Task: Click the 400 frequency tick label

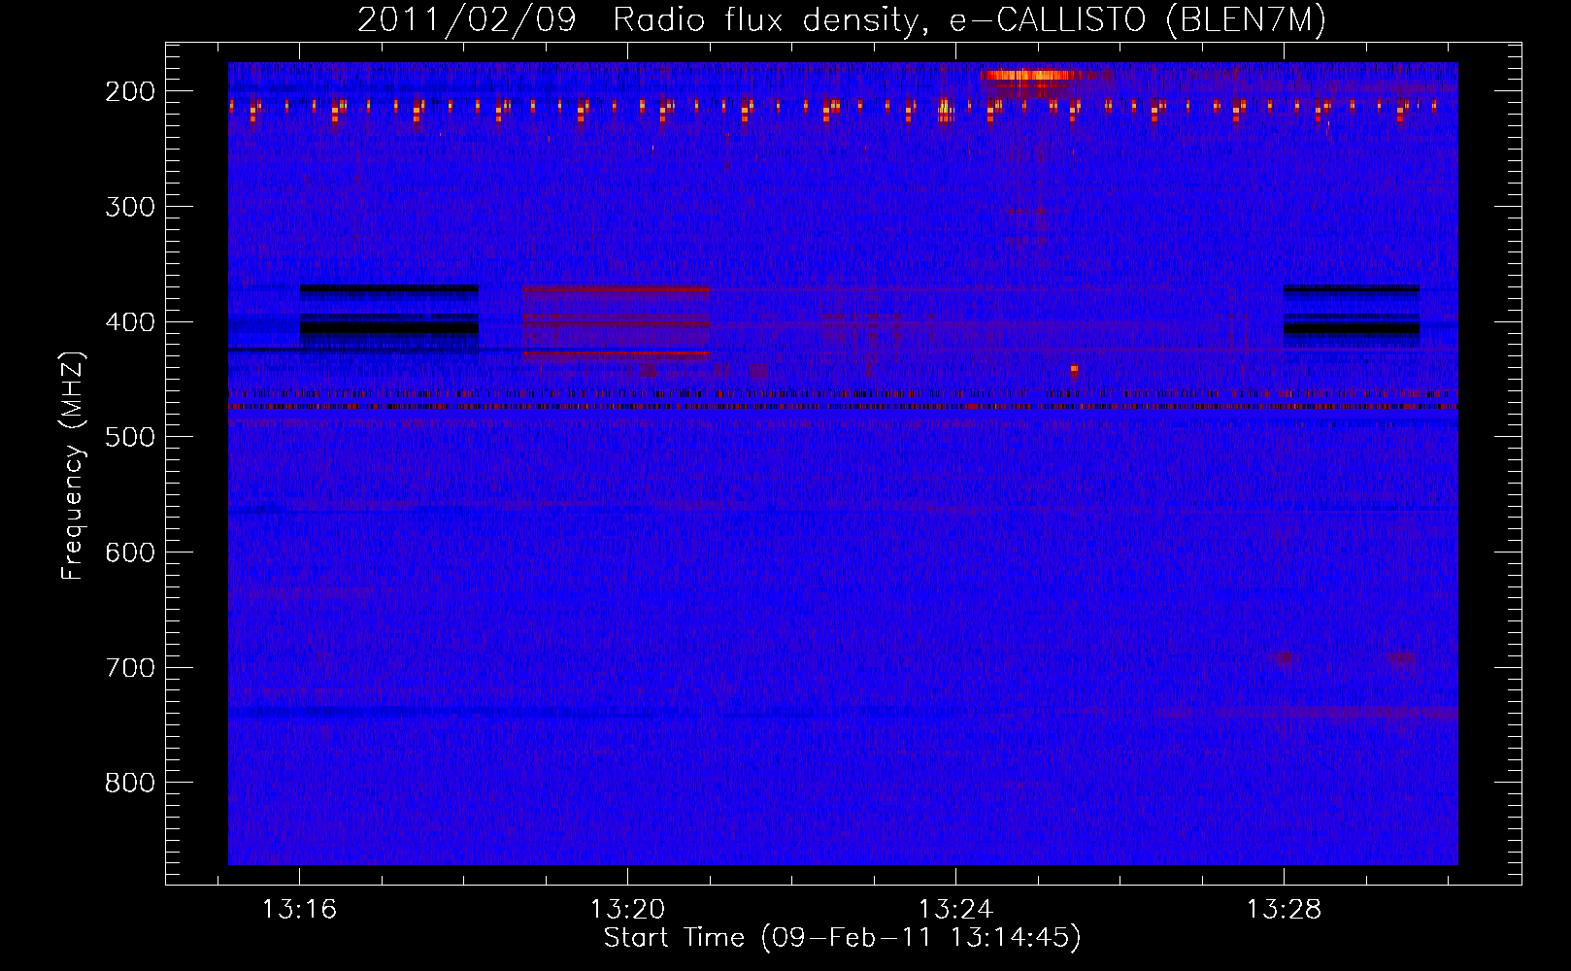Action: pos(130,322)
